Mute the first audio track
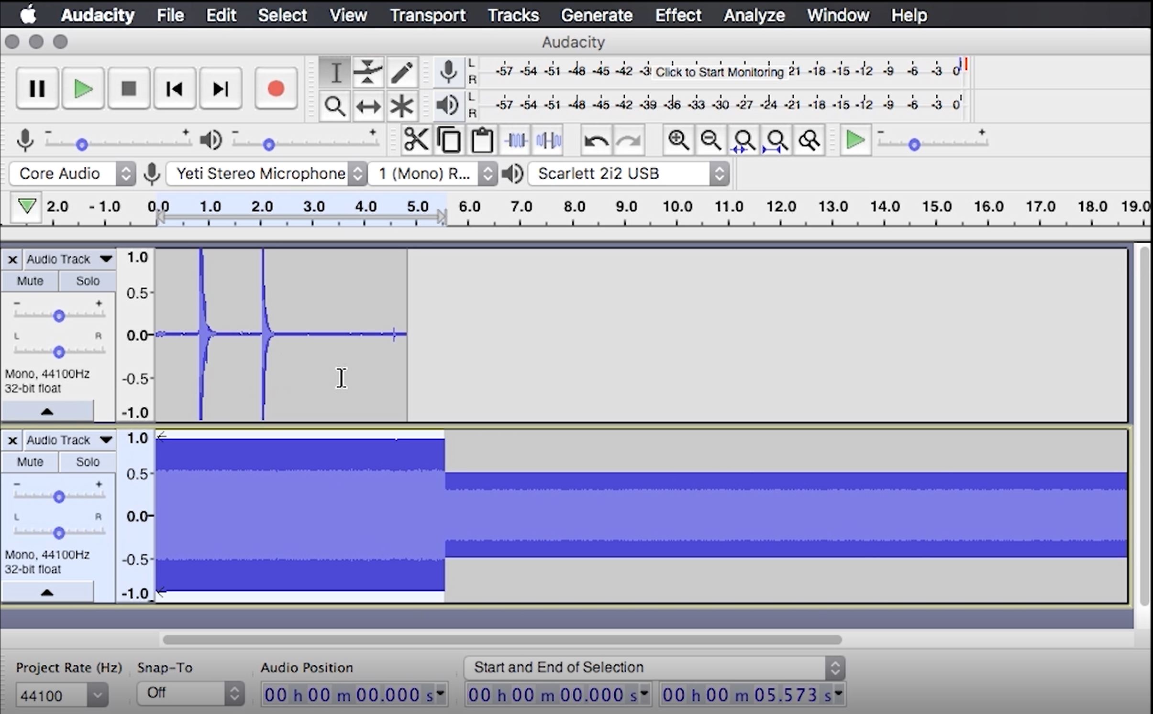This screenshot has width=1153, height=714. click(30, 281)
